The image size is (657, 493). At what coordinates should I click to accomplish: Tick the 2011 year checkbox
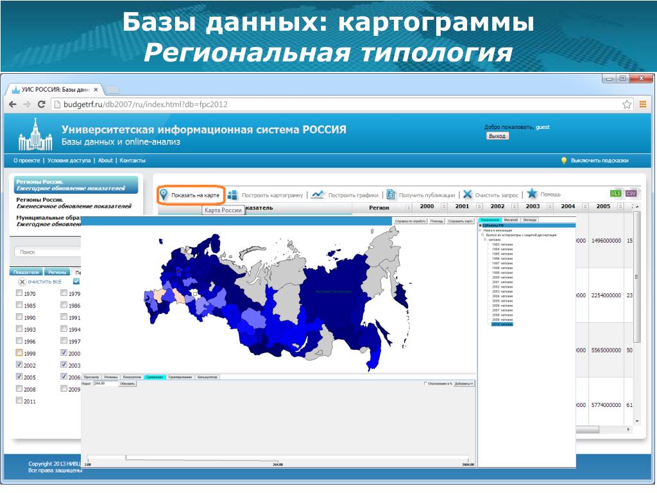coord(19,401)
